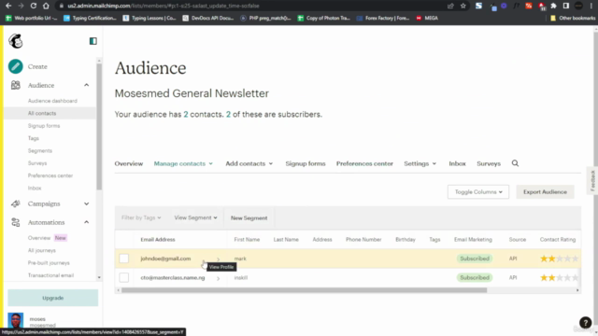Open profile arrow for cto@masterclass.name.ng
Image resolution: width=598 pixels, height=336 pixels.
click(218, 278)
